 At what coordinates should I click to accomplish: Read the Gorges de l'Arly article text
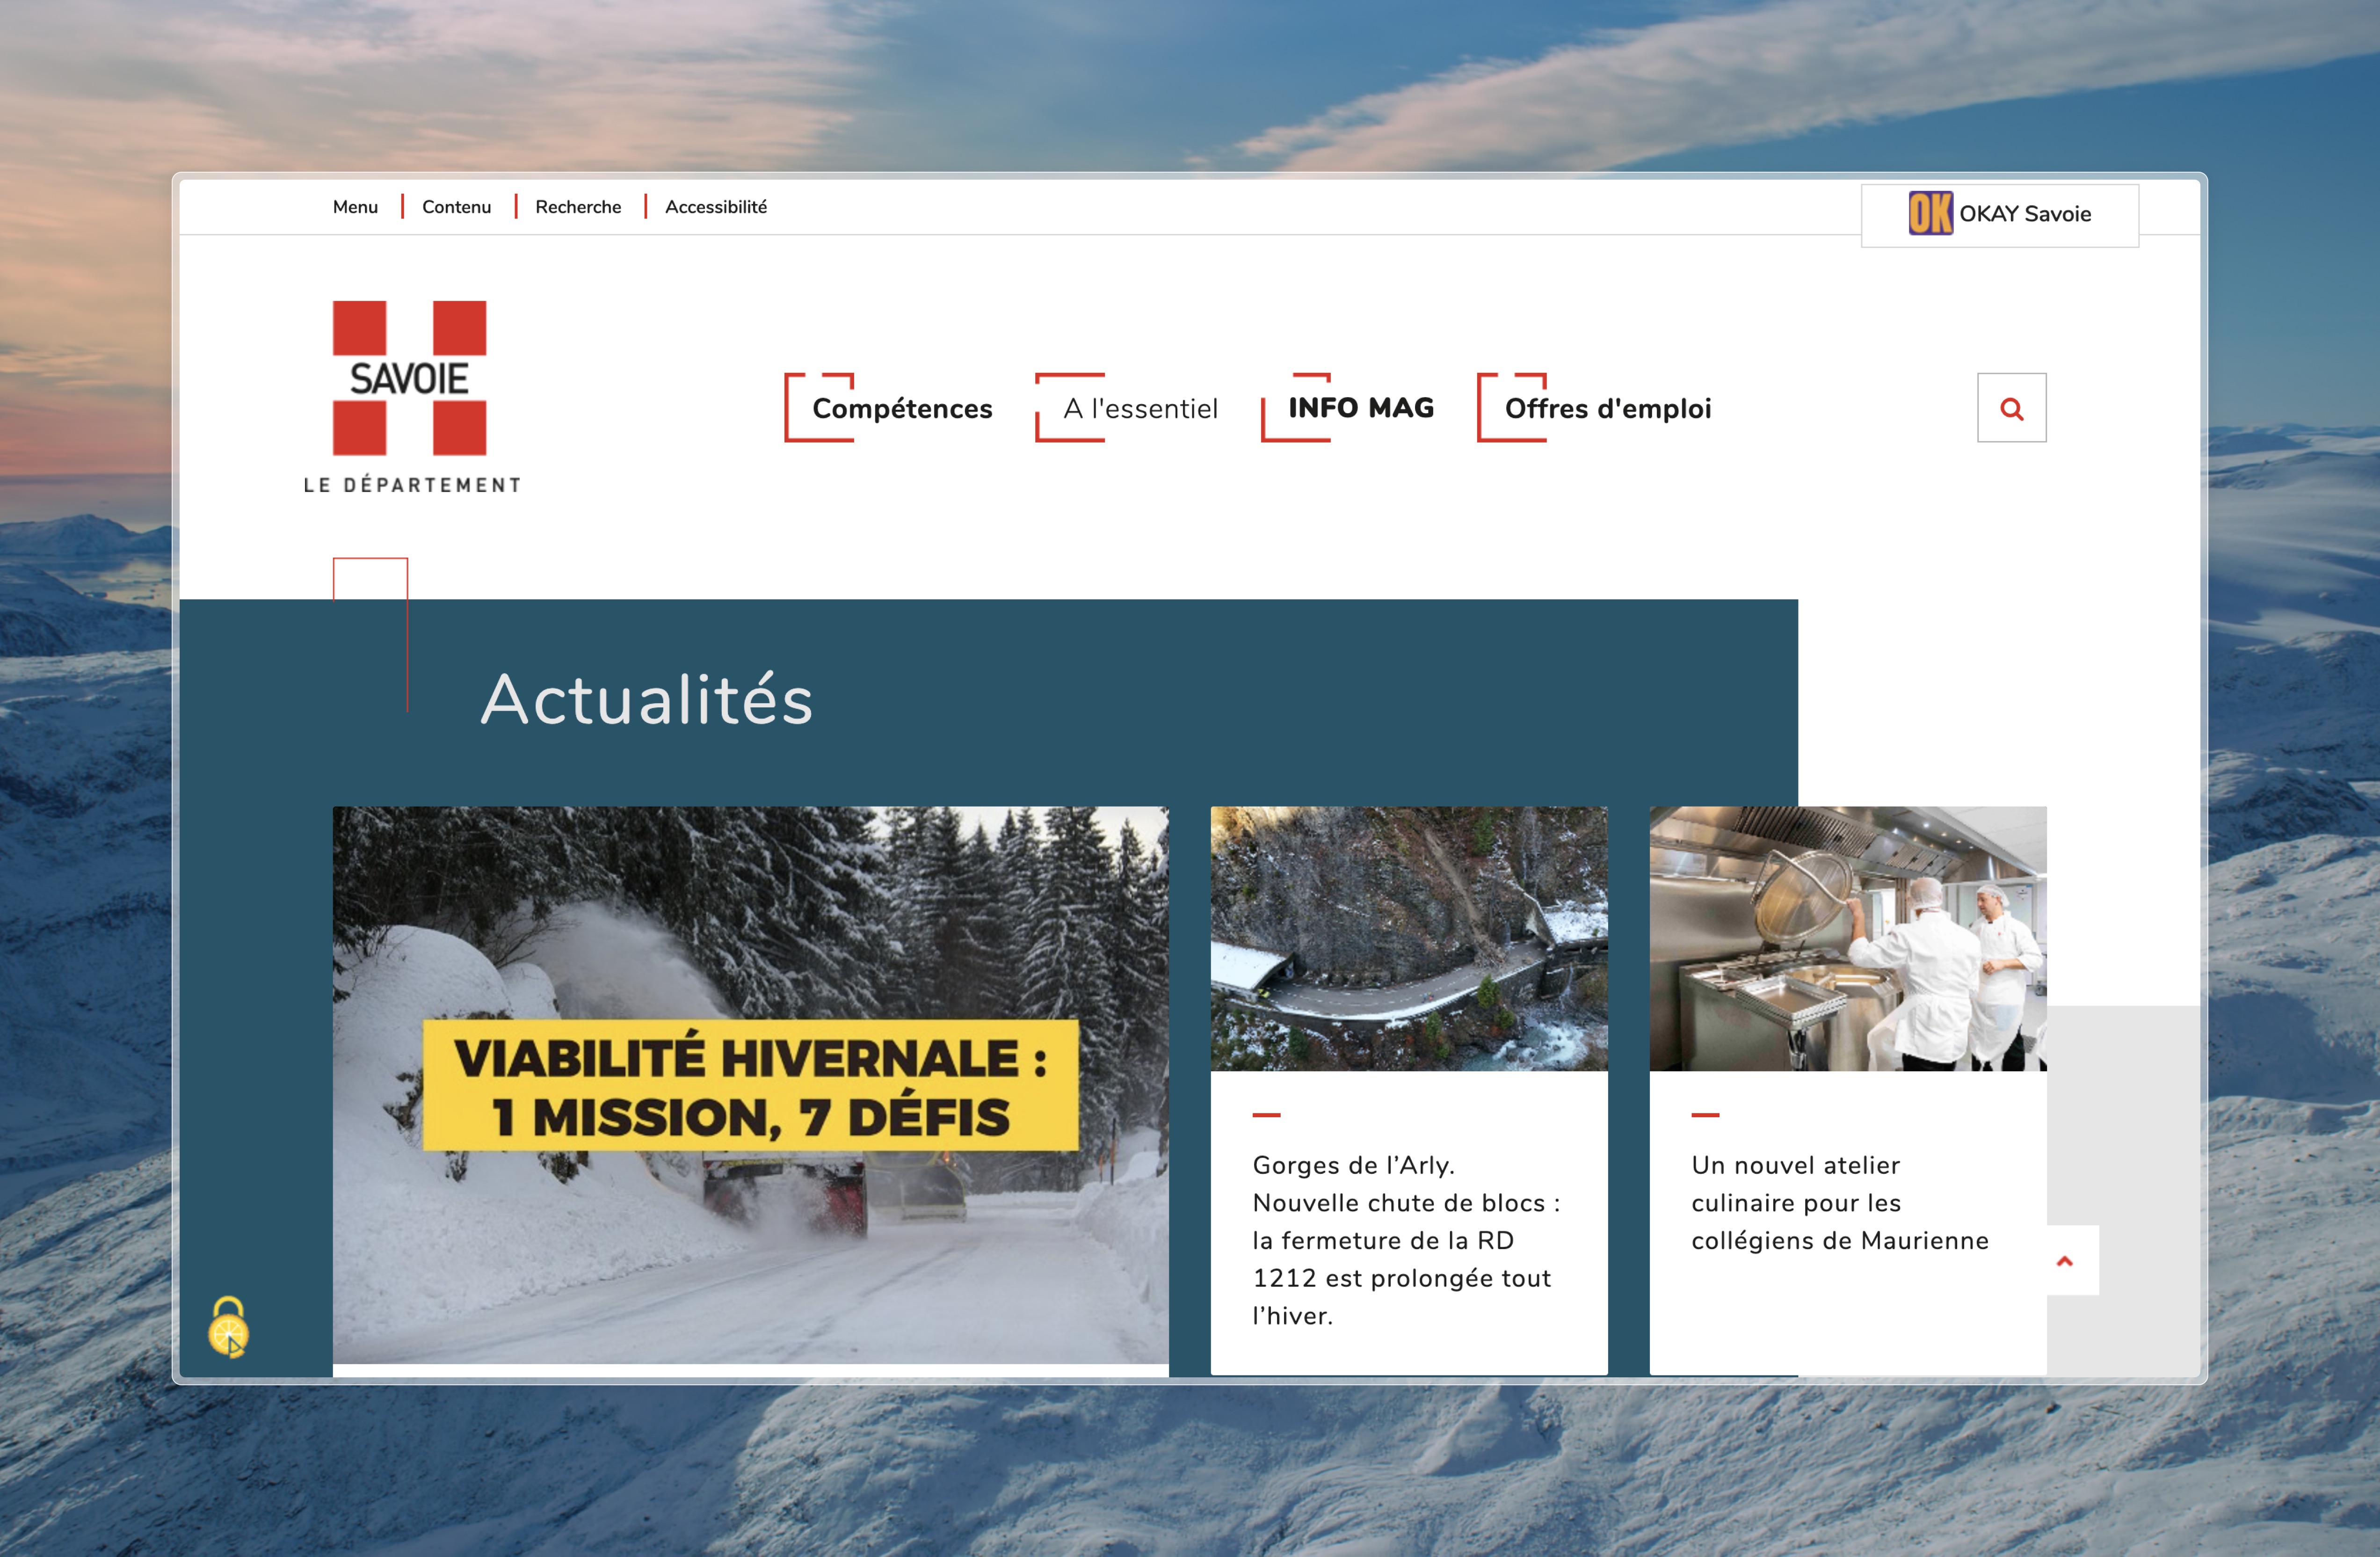point(1405,1240)
